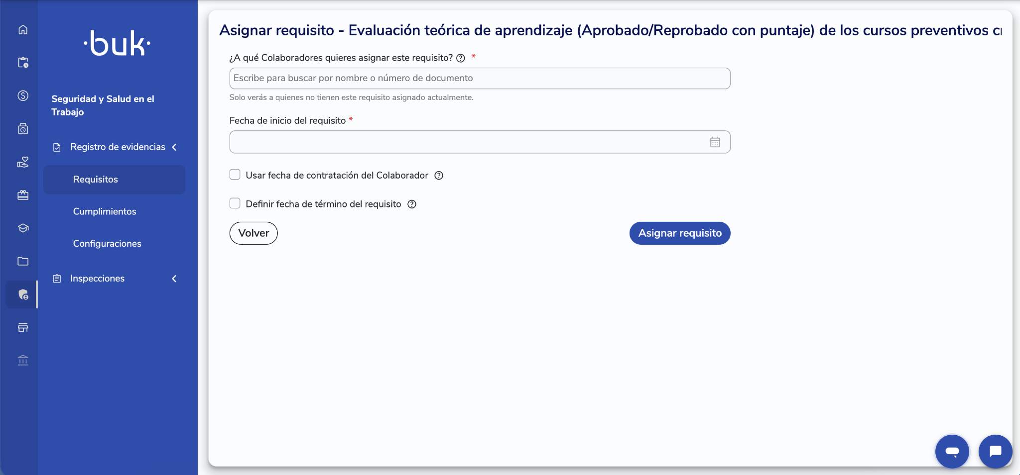Select Cumplimientos in the side menu
Image resolution: width=1020 pixels, height=475 pixels.
pos(105,211)
